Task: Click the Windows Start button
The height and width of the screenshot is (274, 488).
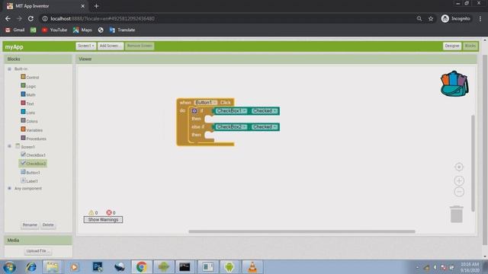Action: coord(9,267)
